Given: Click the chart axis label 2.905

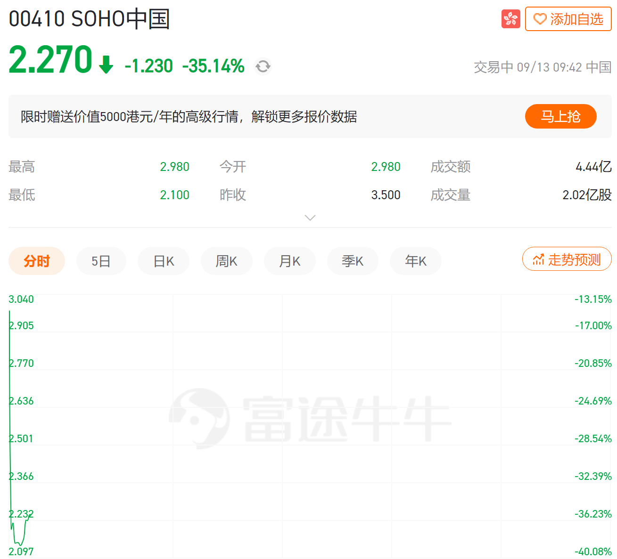Looking at the screenshot, I should 21,326.
